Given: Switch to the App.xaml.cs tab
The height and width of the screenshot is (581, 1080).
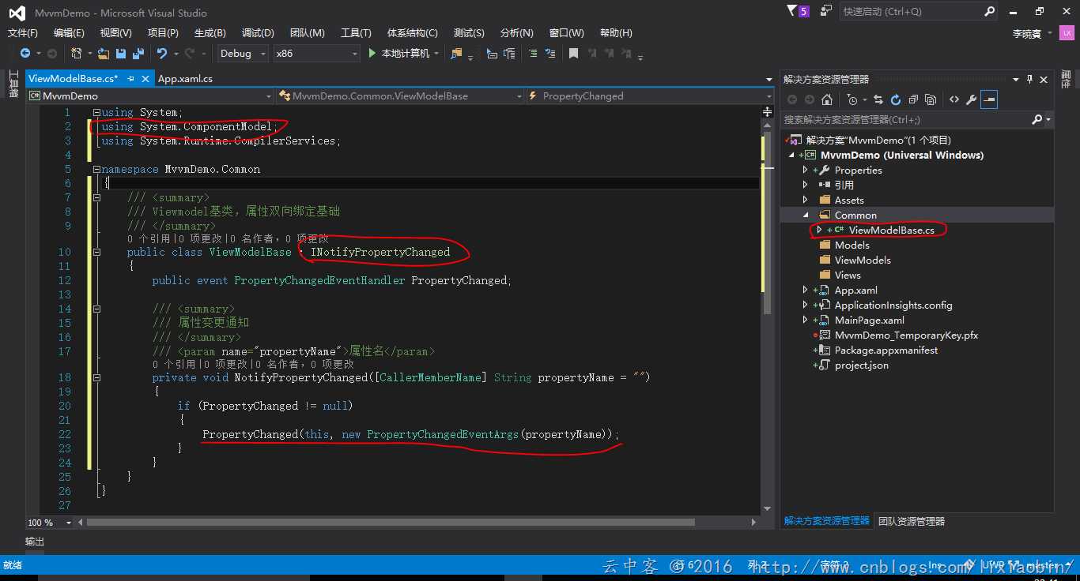Looking at the screenshot, I should pos(186,79).
